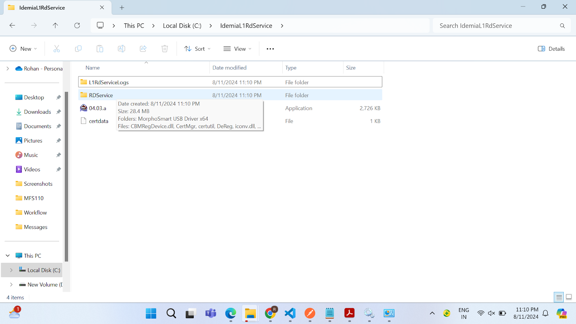This screenshot has height=324, width=576.
Task: Switch to large thumbnails view icon
Action: [569, 297]
